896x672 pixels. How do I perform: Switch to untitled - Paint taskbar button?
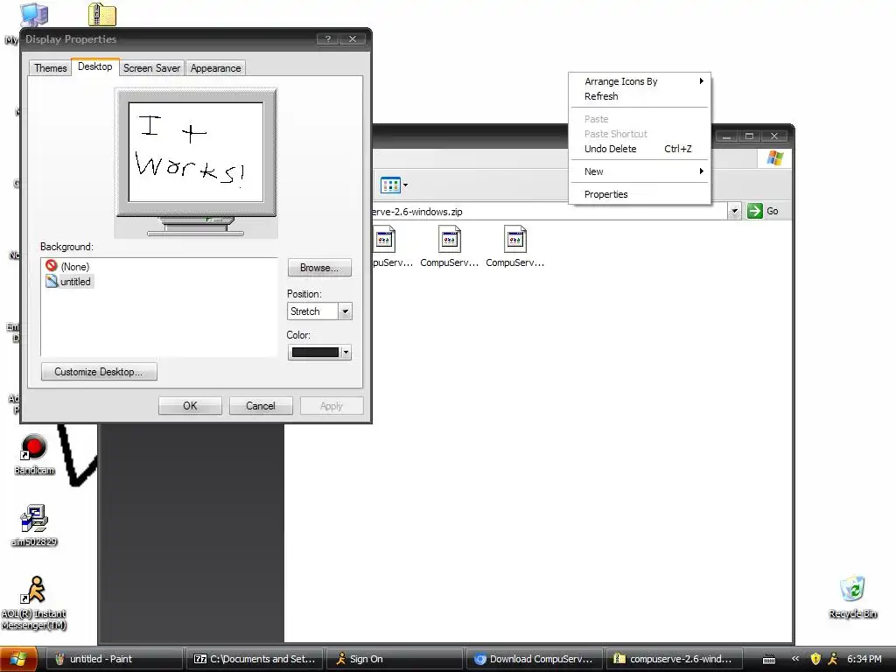pyautogui.click(x=114, y=659)
